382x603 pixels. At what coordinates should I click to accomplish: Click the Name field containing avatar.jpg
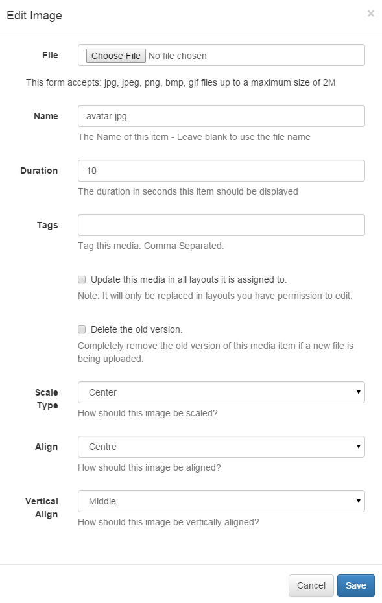(221, 116)
